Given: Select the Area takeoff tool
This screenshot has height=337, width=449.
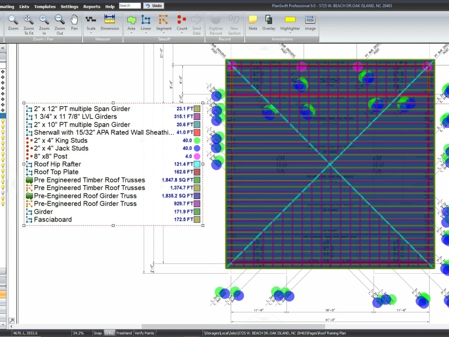Looking at the screenshot, I should (x=131, y=22).
